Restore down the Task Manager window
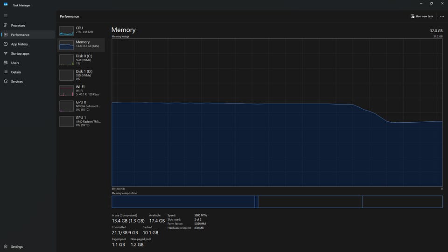Image resolution: width=448 pixels, height=252 pixels. (x=431, y=3)
